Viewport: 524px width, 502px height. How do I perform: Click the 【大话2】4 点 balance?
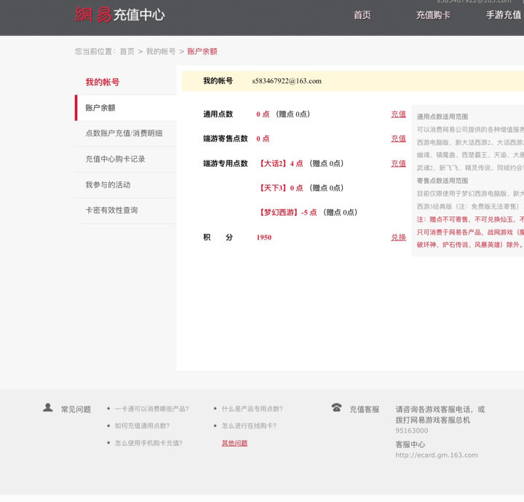pyautogui.click(x=280, y=163)
